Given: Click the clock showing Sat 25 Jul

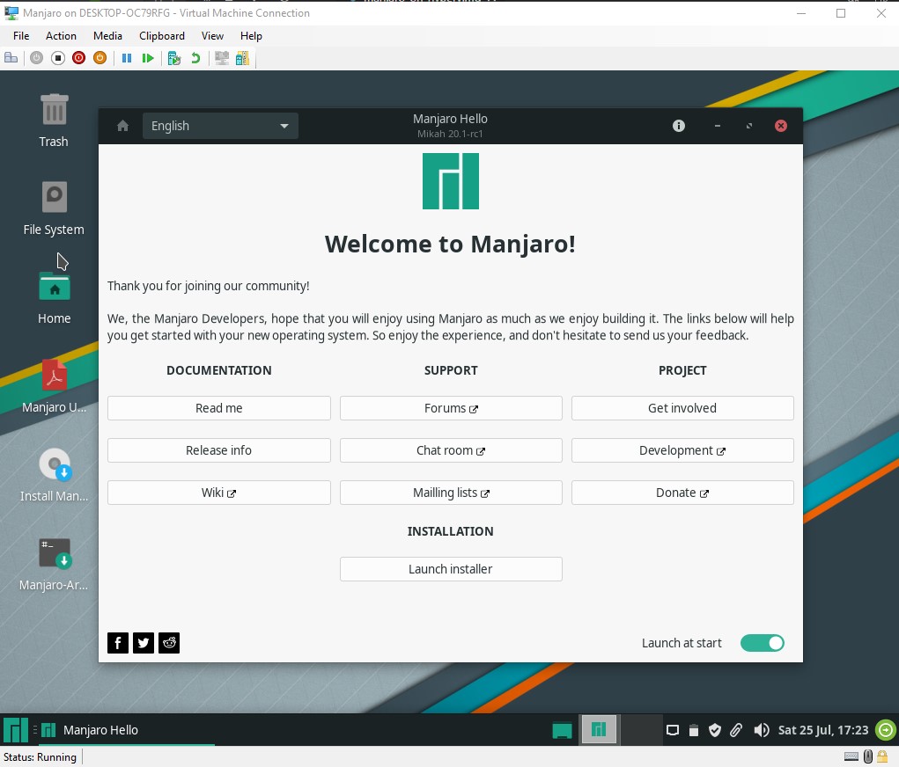Looking at the screenshot, I should click(x=823, y=730).
